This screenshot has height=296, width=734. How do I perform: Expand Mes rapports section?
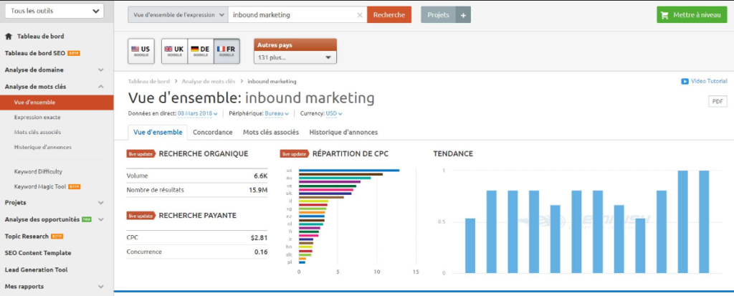[x=100, y=286]
